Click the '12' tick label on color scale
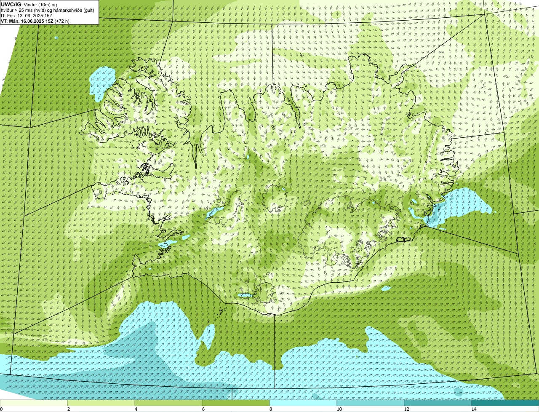Viewport: 539px width, 412px height. pyautogui.click(x=406, y=409)
